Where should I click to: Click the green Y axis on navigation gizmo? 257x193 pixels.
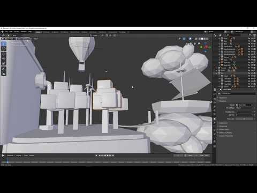click(x=201, y=47)
